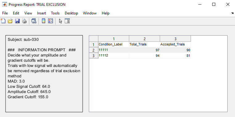This screenshot has width=235, height=117.
Task: Open the Property Inspector icon
Action: point(67,21)
